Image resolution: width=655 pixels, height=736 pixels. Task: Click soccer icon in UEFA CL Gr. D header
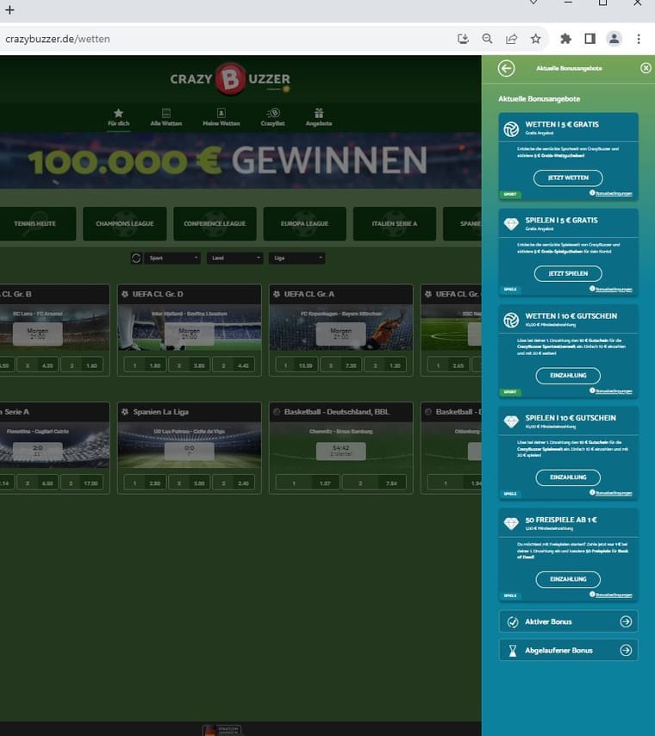tap(125, 294)
